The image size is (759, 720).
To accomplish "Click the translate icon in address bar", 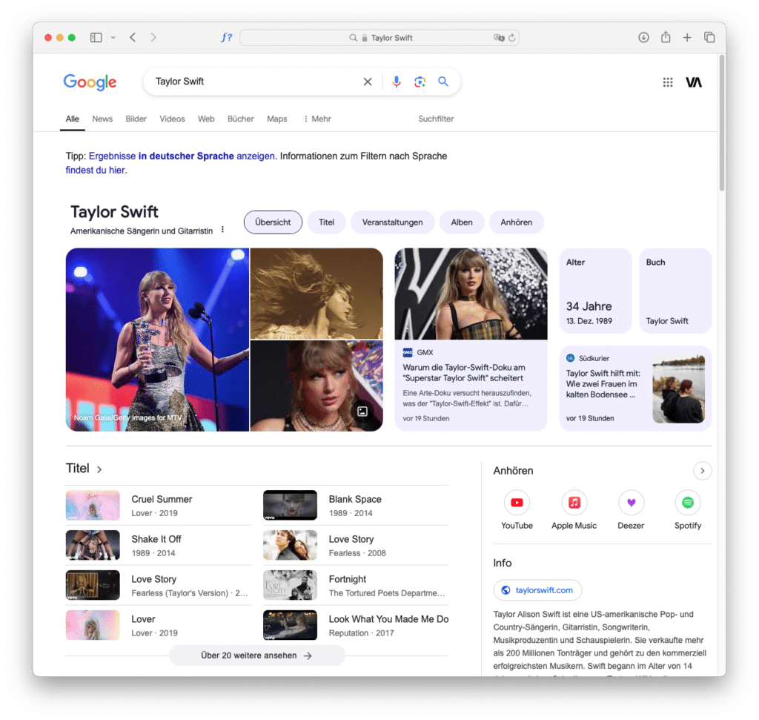I will tap(499, 37).
